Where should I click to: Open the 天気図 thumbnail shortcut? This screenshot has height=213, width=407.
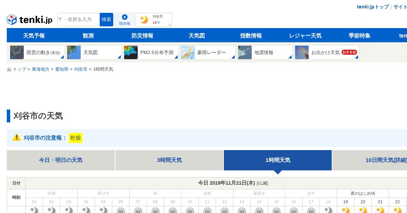pyautogui.click(x=94, y=52)
